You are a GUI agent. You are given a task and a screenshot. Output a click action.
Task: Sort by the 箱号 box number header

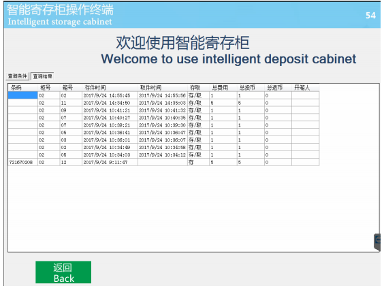point(71,88)
